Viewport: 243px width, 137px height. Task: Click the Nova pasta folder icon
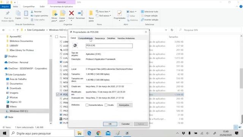coord(91,13)
